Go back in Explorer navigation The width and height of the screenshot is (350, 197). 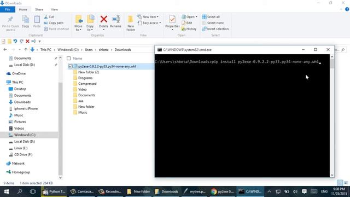tap(5, 50)
